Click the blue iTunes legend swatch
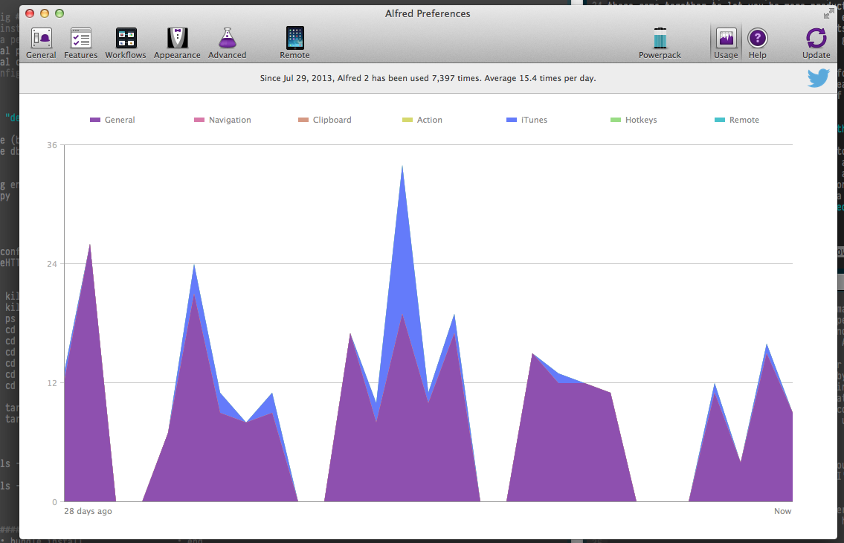844x543 pixels. 512,120
